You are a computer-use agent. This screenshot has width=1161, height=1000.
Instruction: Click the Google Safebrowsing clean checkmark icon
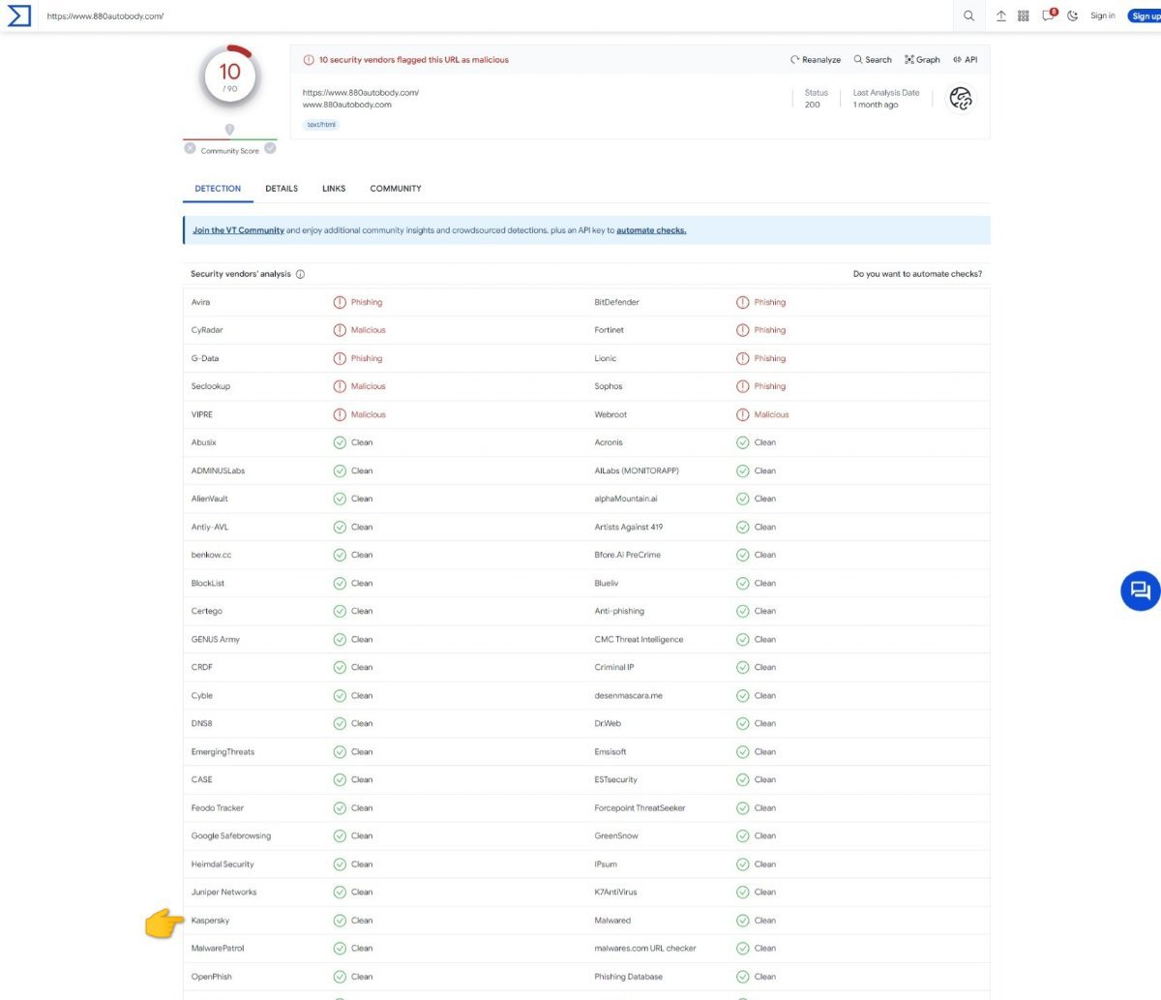click(340, 836)
